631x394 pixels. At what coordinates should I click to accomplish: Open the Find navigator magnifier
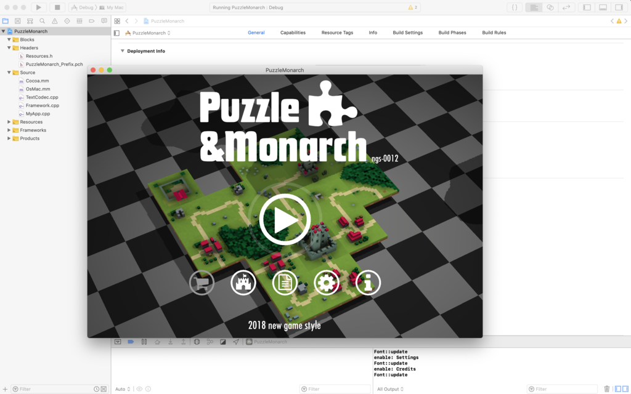click(43, 21)
